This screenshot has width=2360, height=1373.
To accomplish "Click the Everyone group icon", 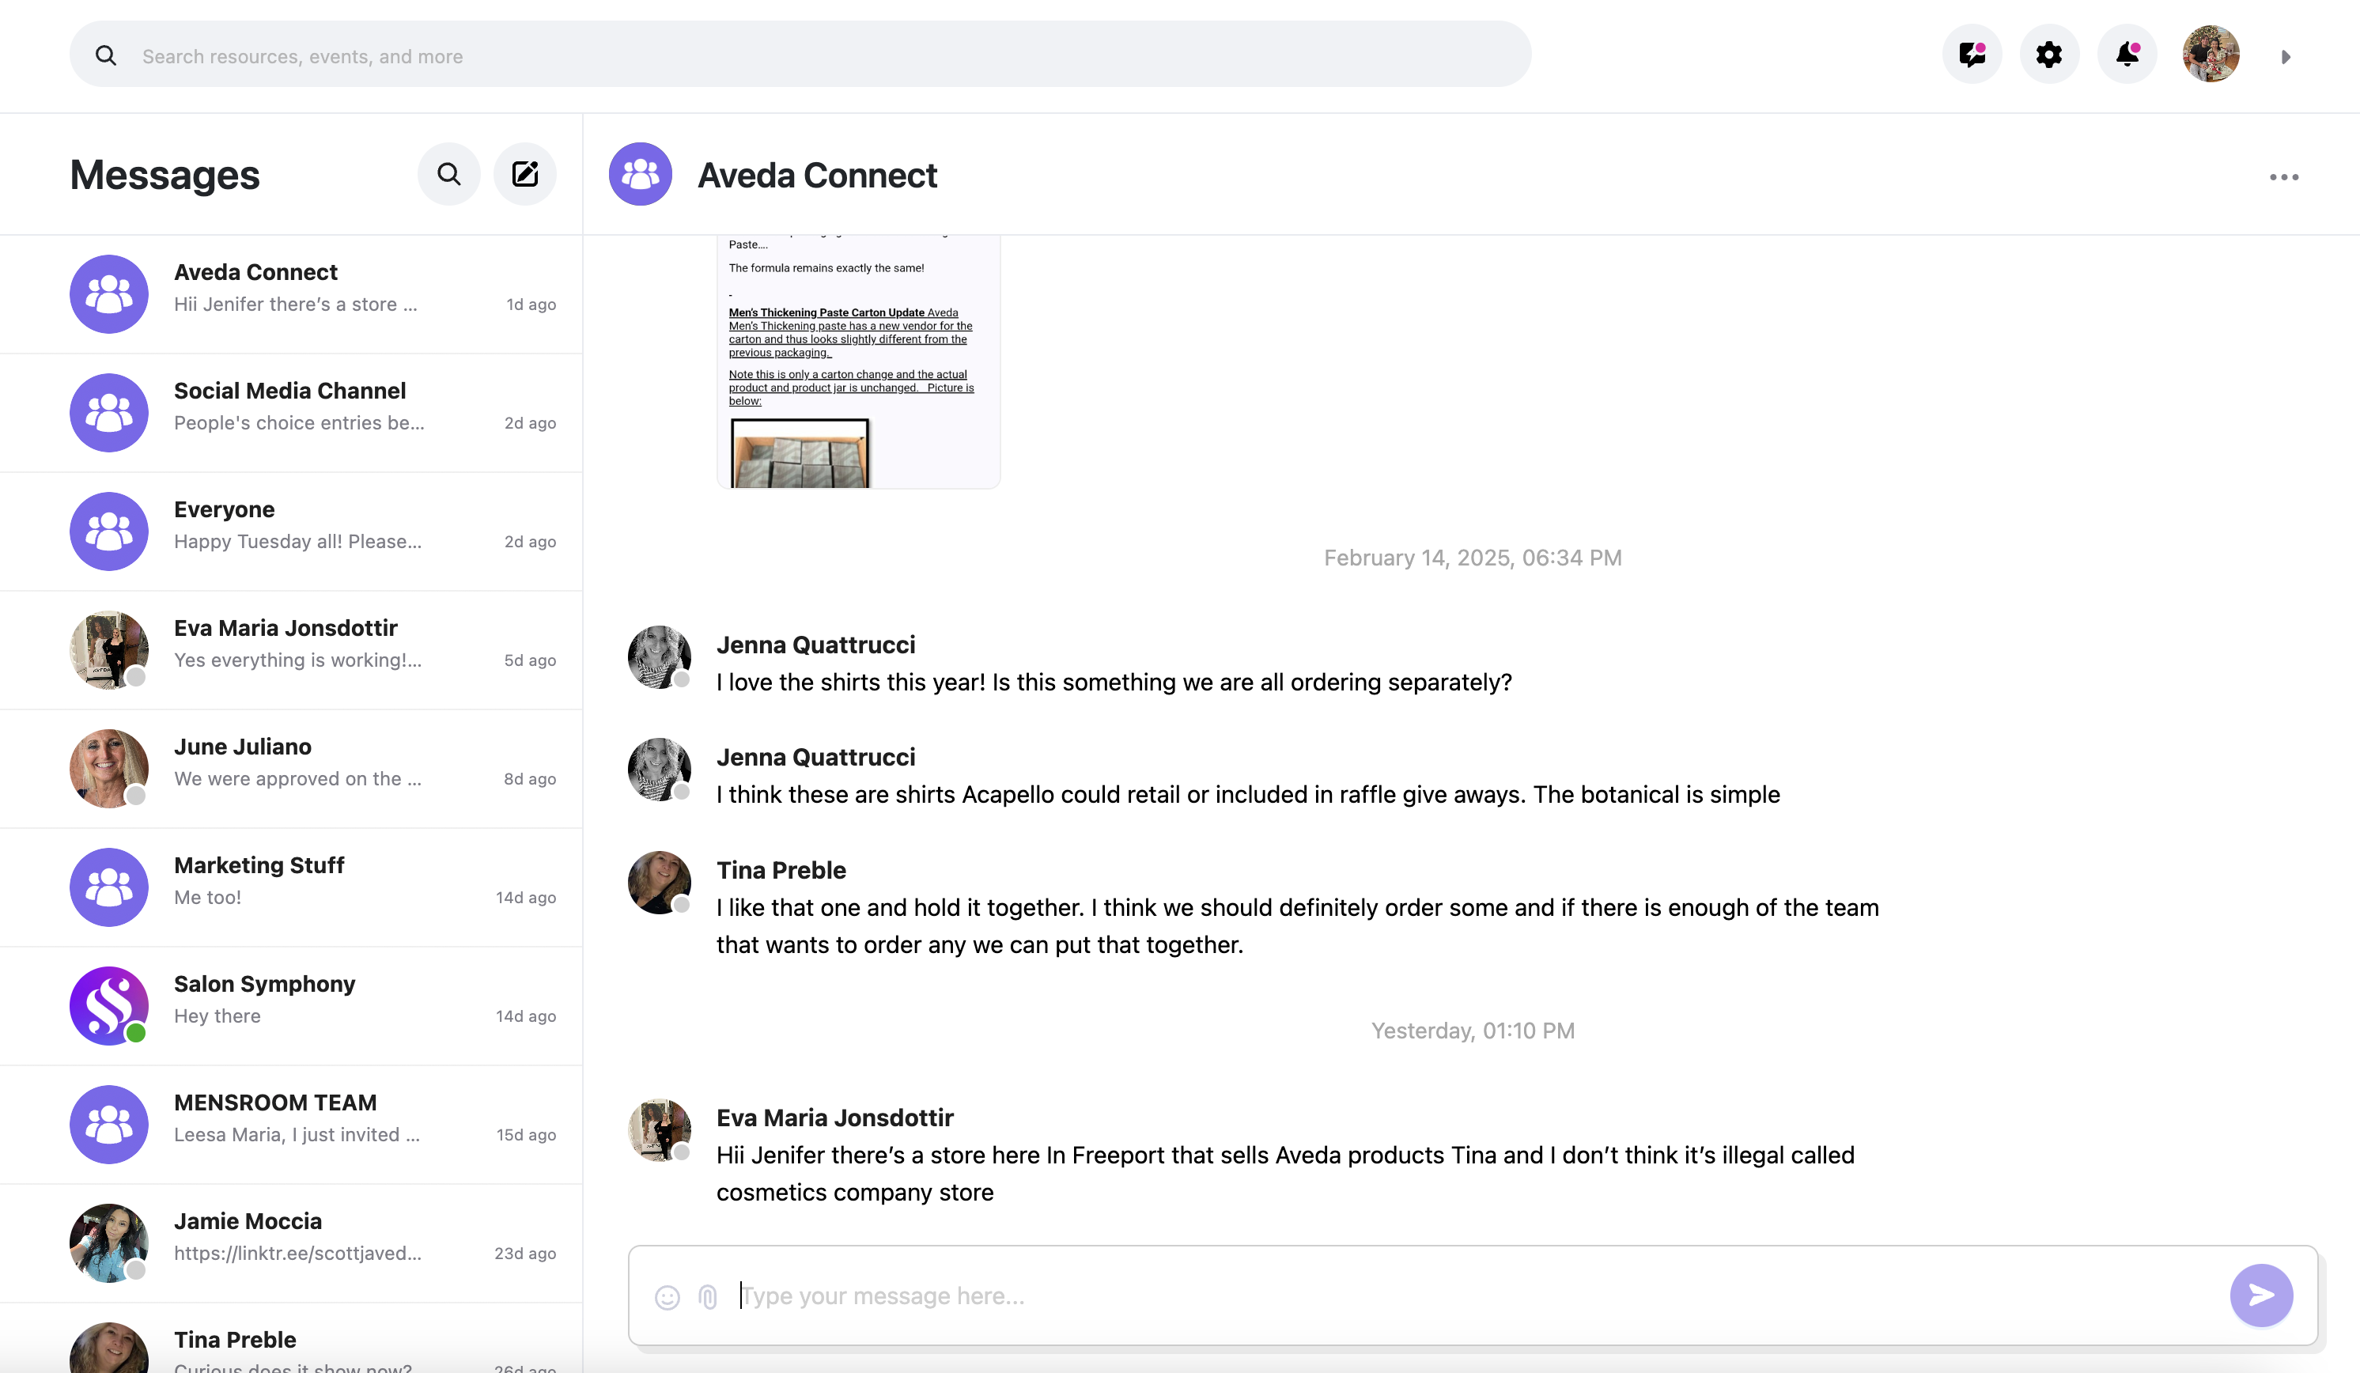I will point(108,532).
